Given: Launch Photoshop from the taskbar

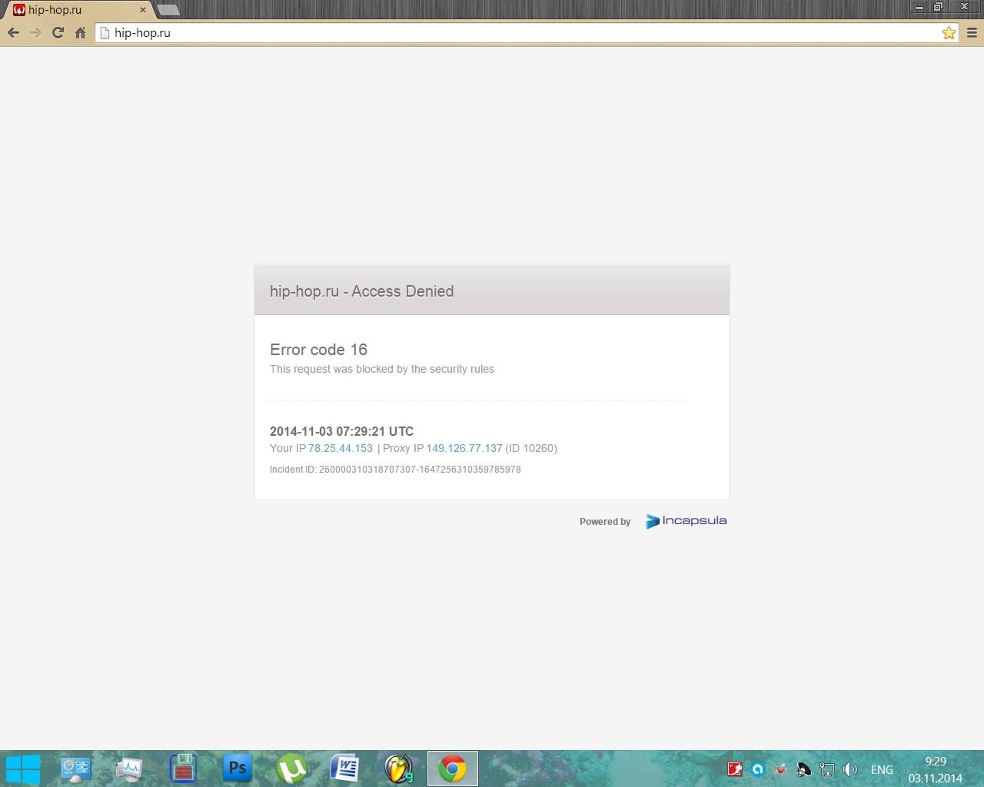Looking at the screenshot, I should coord(237,768).
